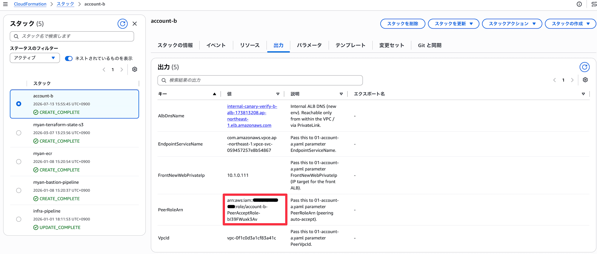Go to previous page of outputs
Screen dimensions: 597x254
[x=554, y=80]
